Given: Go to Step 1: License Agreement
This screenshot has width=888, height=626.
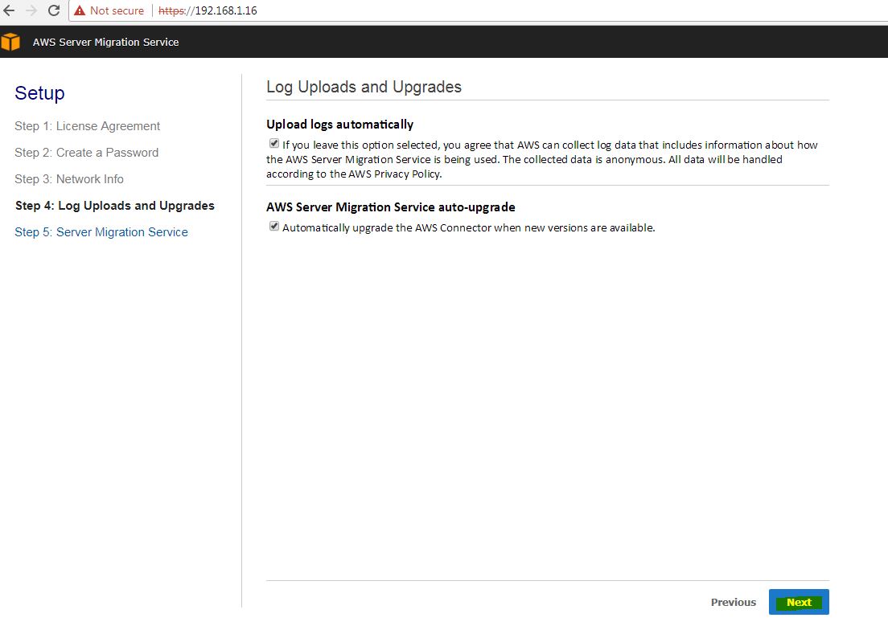Looking at the screenshot, I should (x=87, y=126).
